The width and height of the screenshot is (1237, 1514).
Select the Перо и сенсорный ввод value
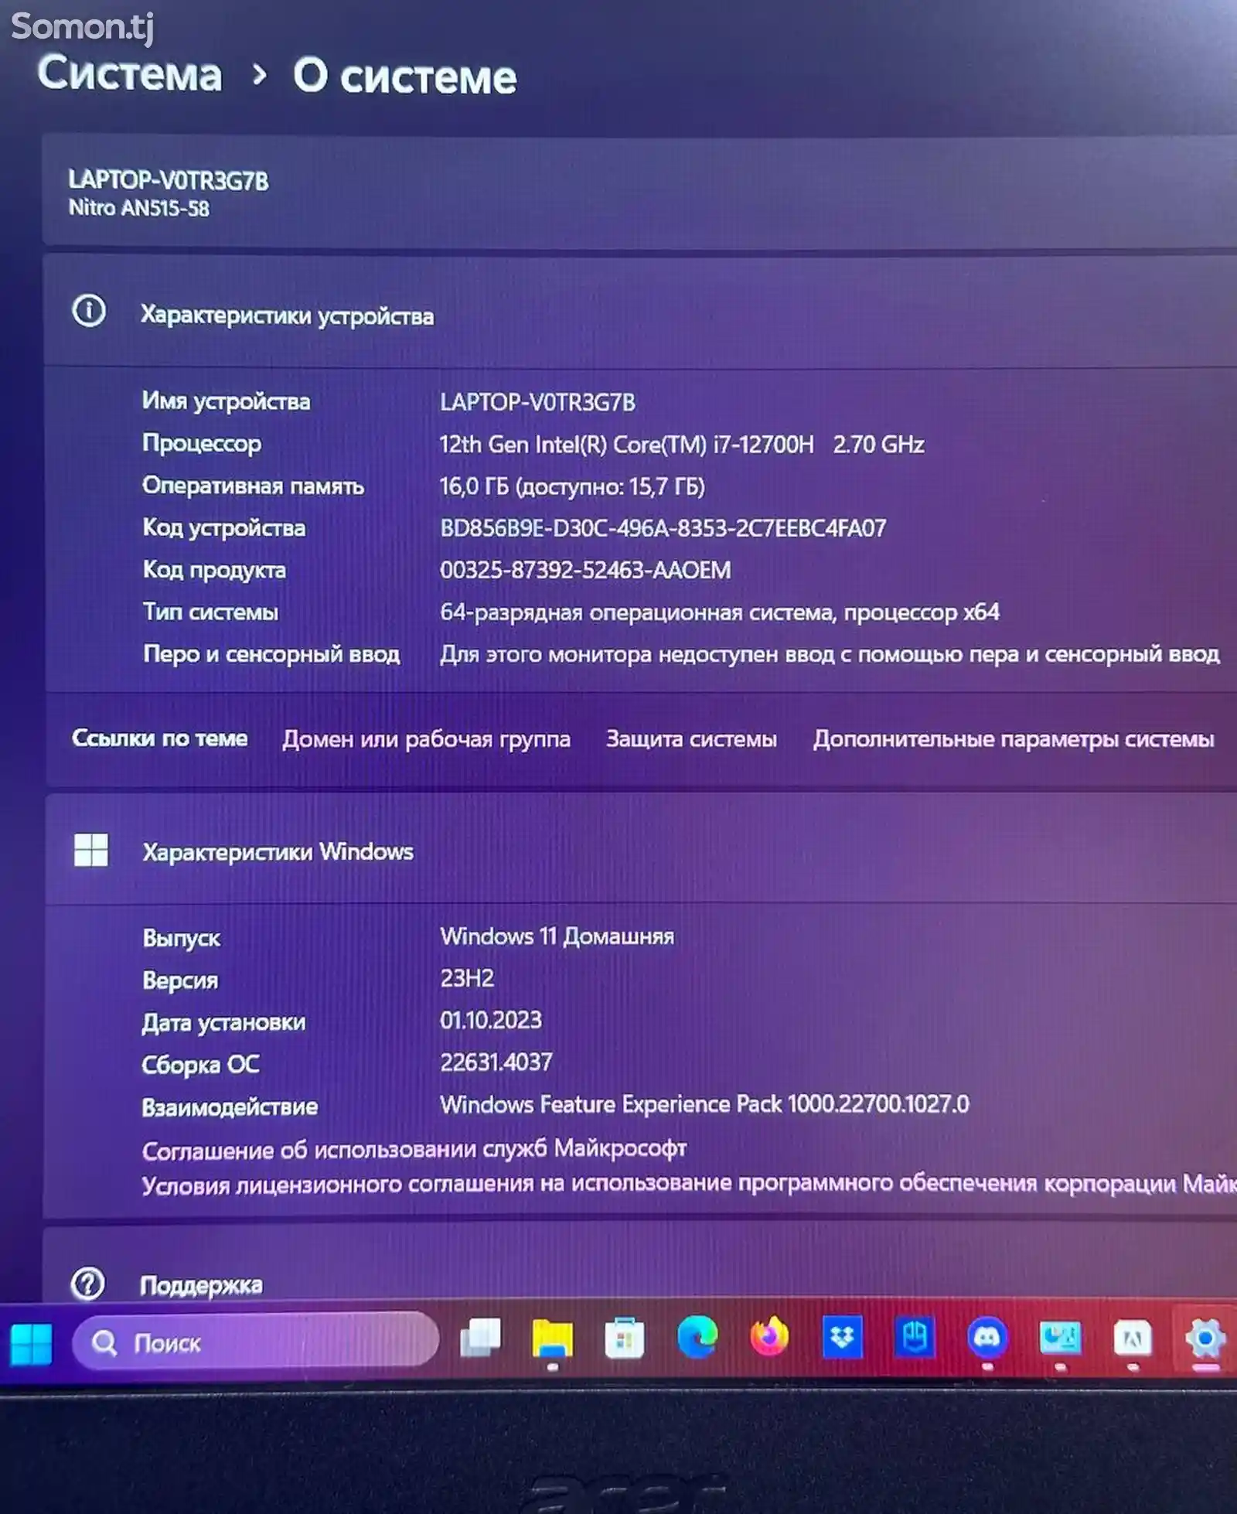tap(830, 654)
